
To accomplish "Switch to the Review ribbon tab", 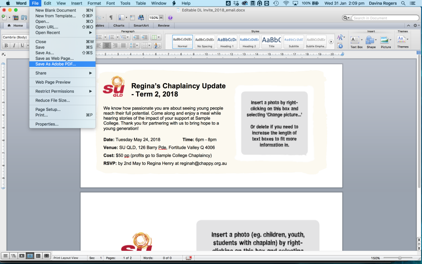I will tap(164, 26).
